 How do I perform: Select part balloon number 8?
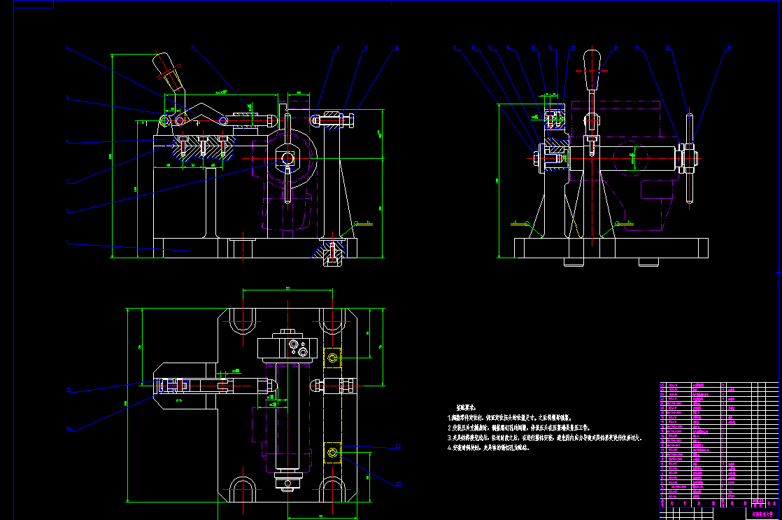[x=338, y=48]
